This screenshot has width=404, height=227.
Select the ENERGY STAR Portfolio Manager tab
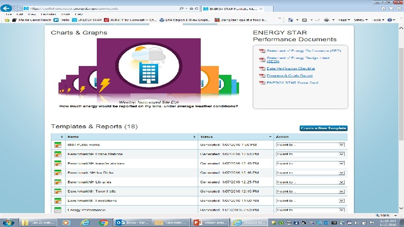pos(233,9)
